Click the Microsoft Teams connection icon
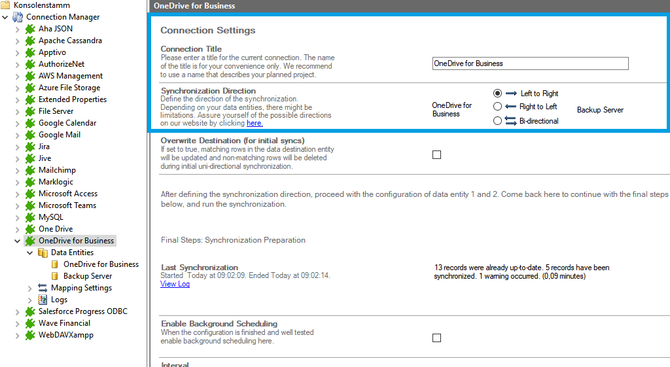The image size is (670, 367). point(30,205)
